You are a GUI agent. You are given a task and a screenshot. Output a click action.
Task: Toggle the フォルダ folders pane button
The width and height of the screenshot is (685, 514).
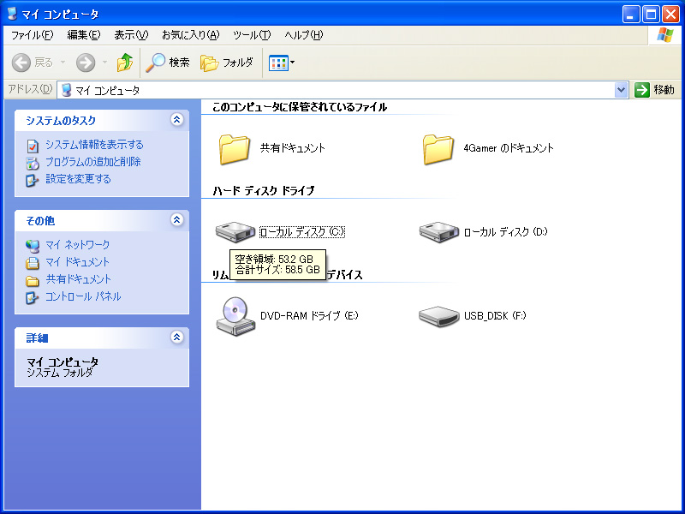click(x=227, y=63)
